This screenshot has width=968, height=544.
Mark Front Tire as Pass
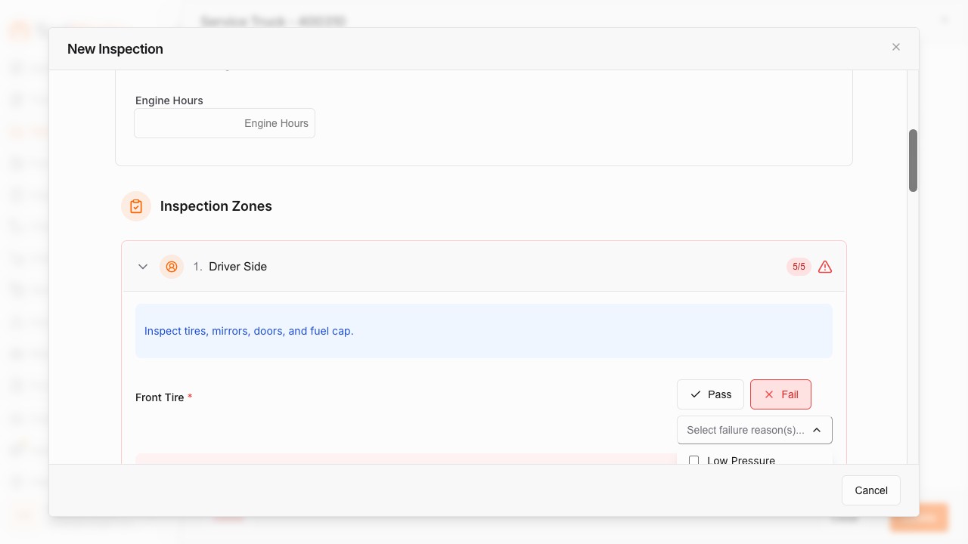[x=710, y=394]
